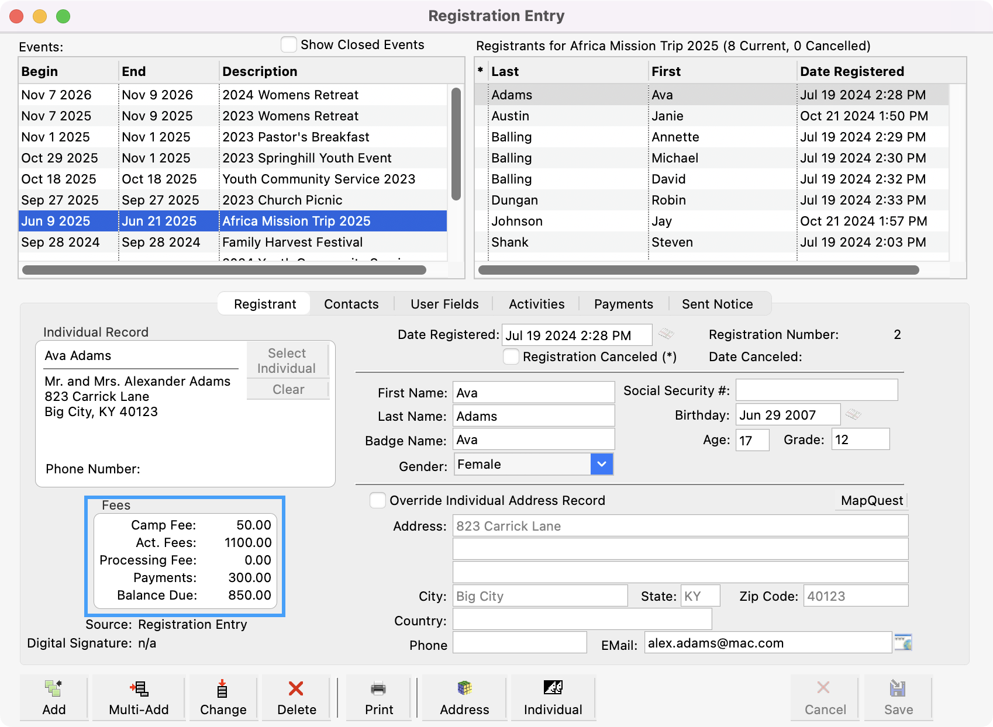Switch to the Payments tab
993x727 pixels.
click(623, 304)
